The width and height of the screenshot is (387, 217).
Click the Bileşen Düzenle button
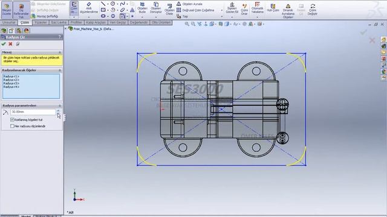pyautogui.click(x=7, y=10)
